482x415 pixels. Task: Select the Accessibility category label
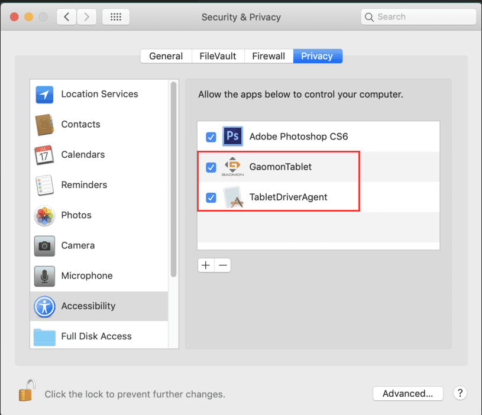click(88, 306)
